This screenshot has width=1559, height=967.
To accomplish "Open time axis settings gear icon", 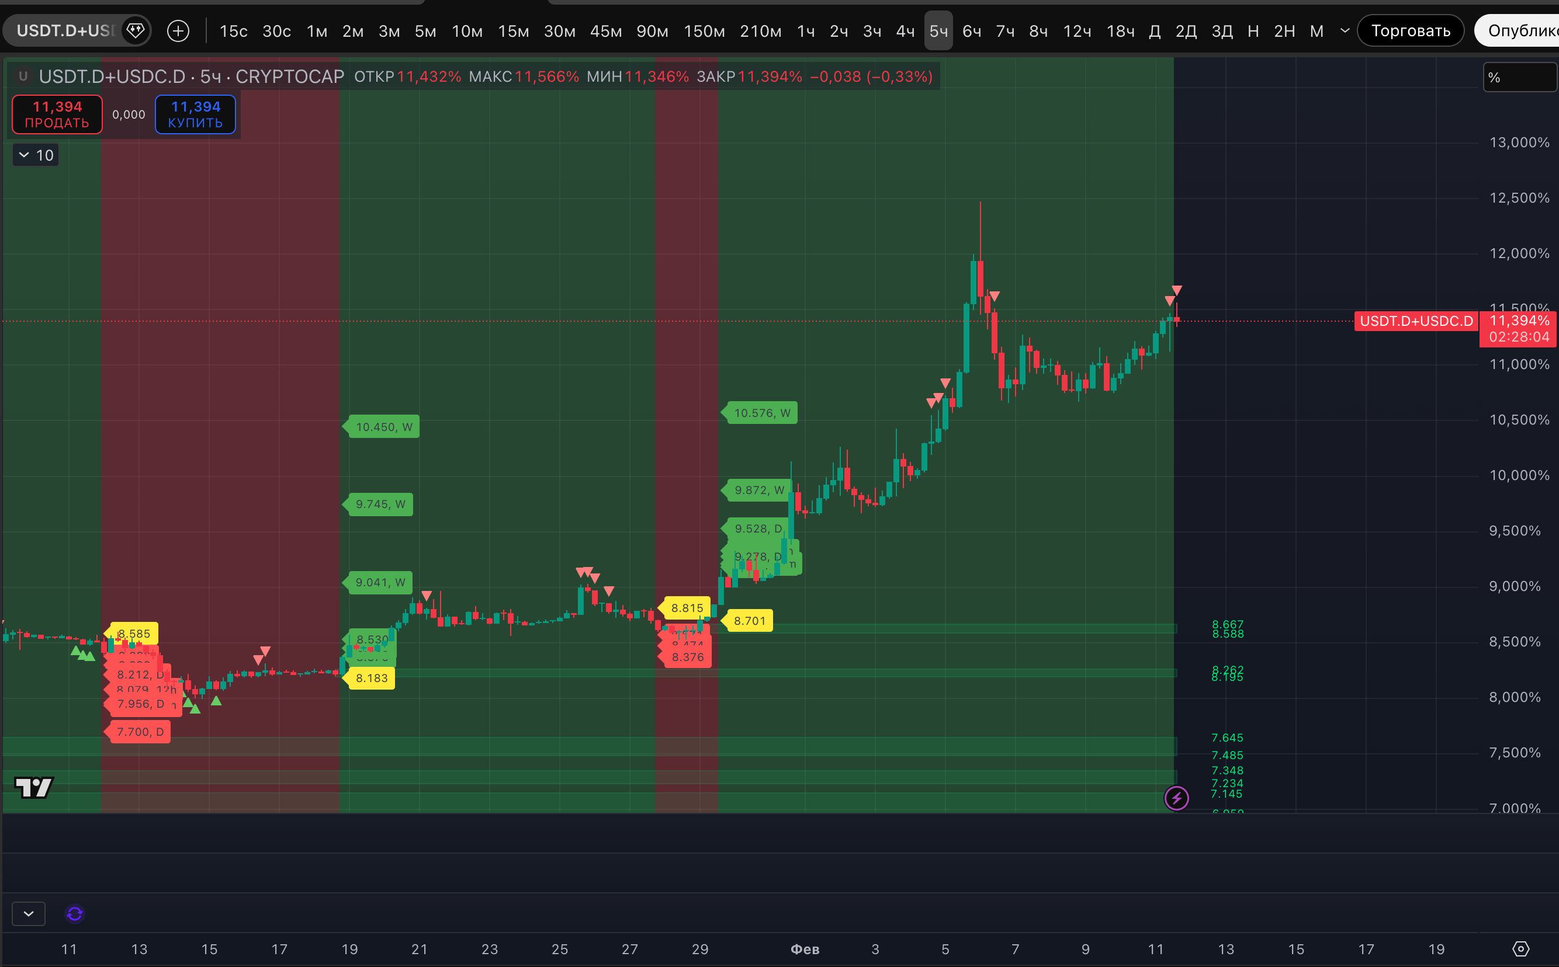I will 1520,949.
